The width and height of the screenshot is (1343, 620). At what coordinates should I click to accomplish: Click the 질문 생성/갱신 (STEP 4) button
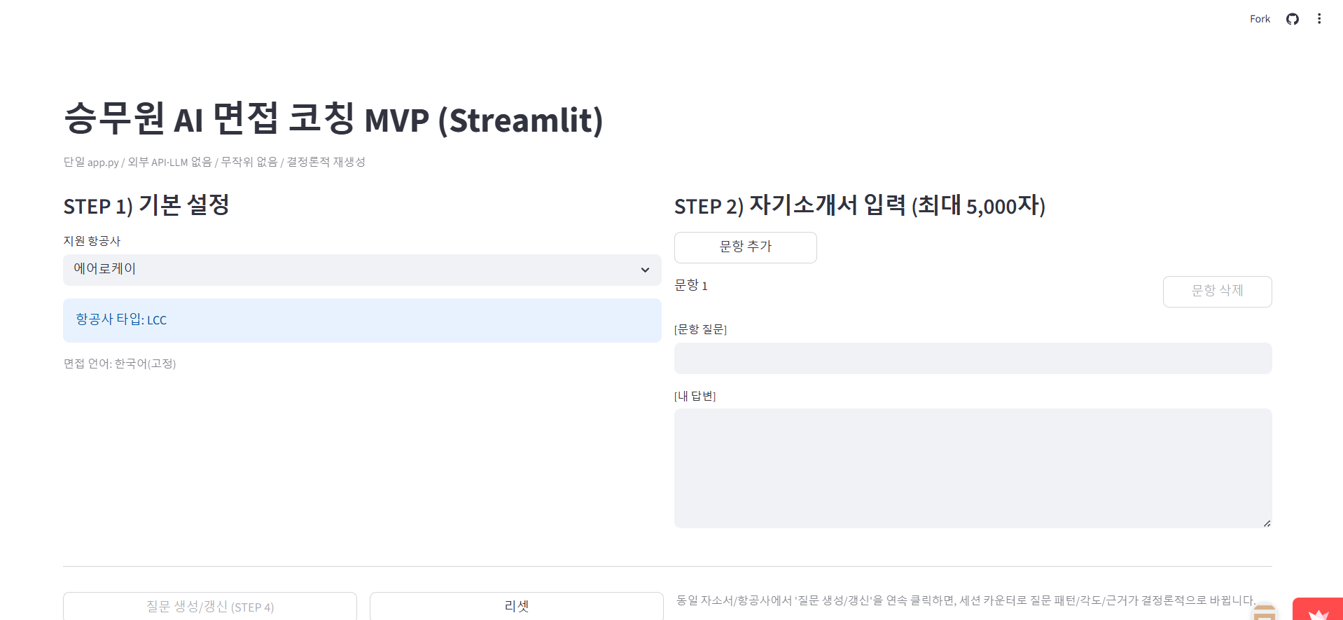[210, 606]
